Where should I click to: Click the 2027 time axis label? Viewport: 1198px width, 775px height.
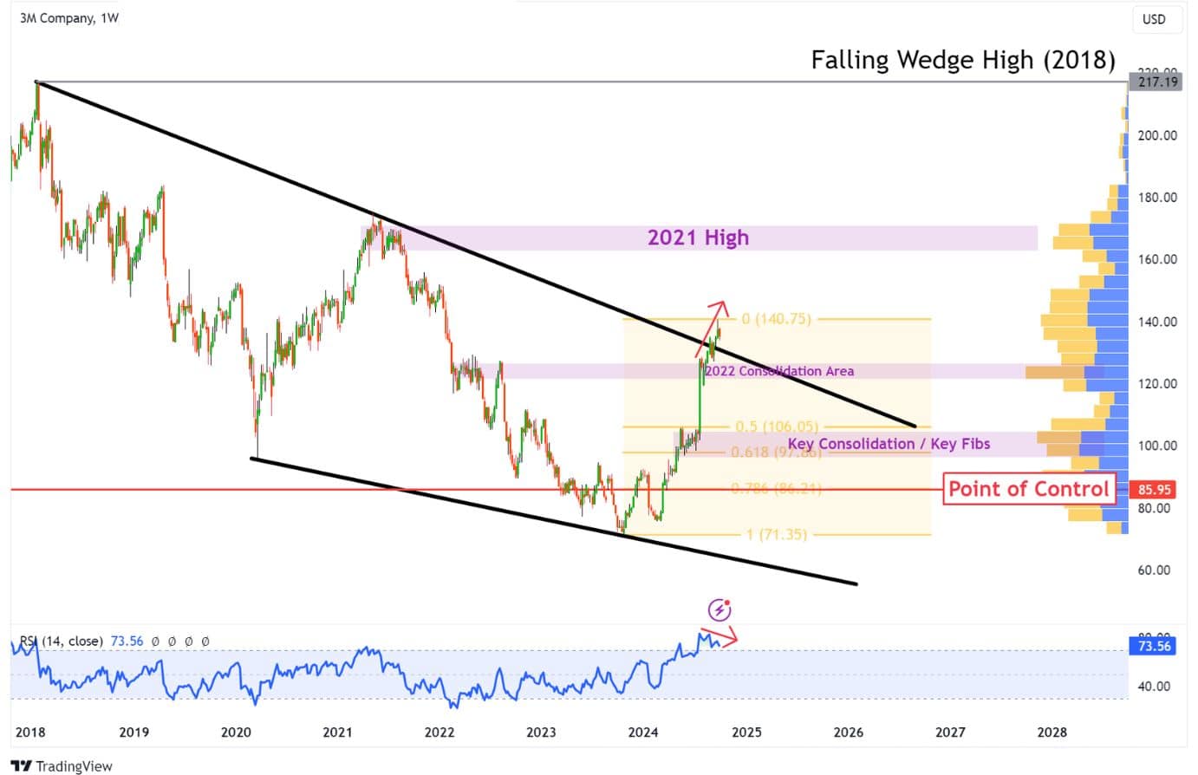pyautogui.click(x=950, y=732)
